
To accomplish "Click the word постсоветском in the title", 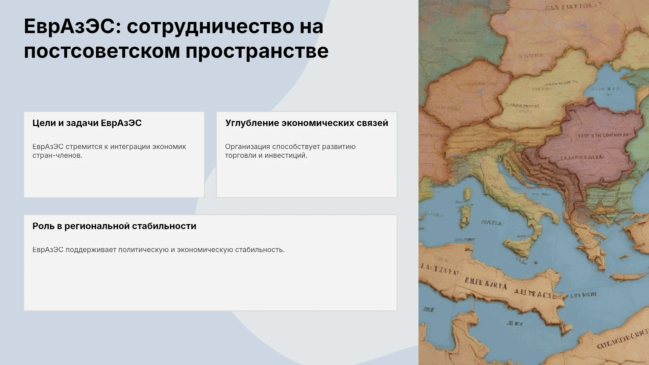I will point(102,51).
